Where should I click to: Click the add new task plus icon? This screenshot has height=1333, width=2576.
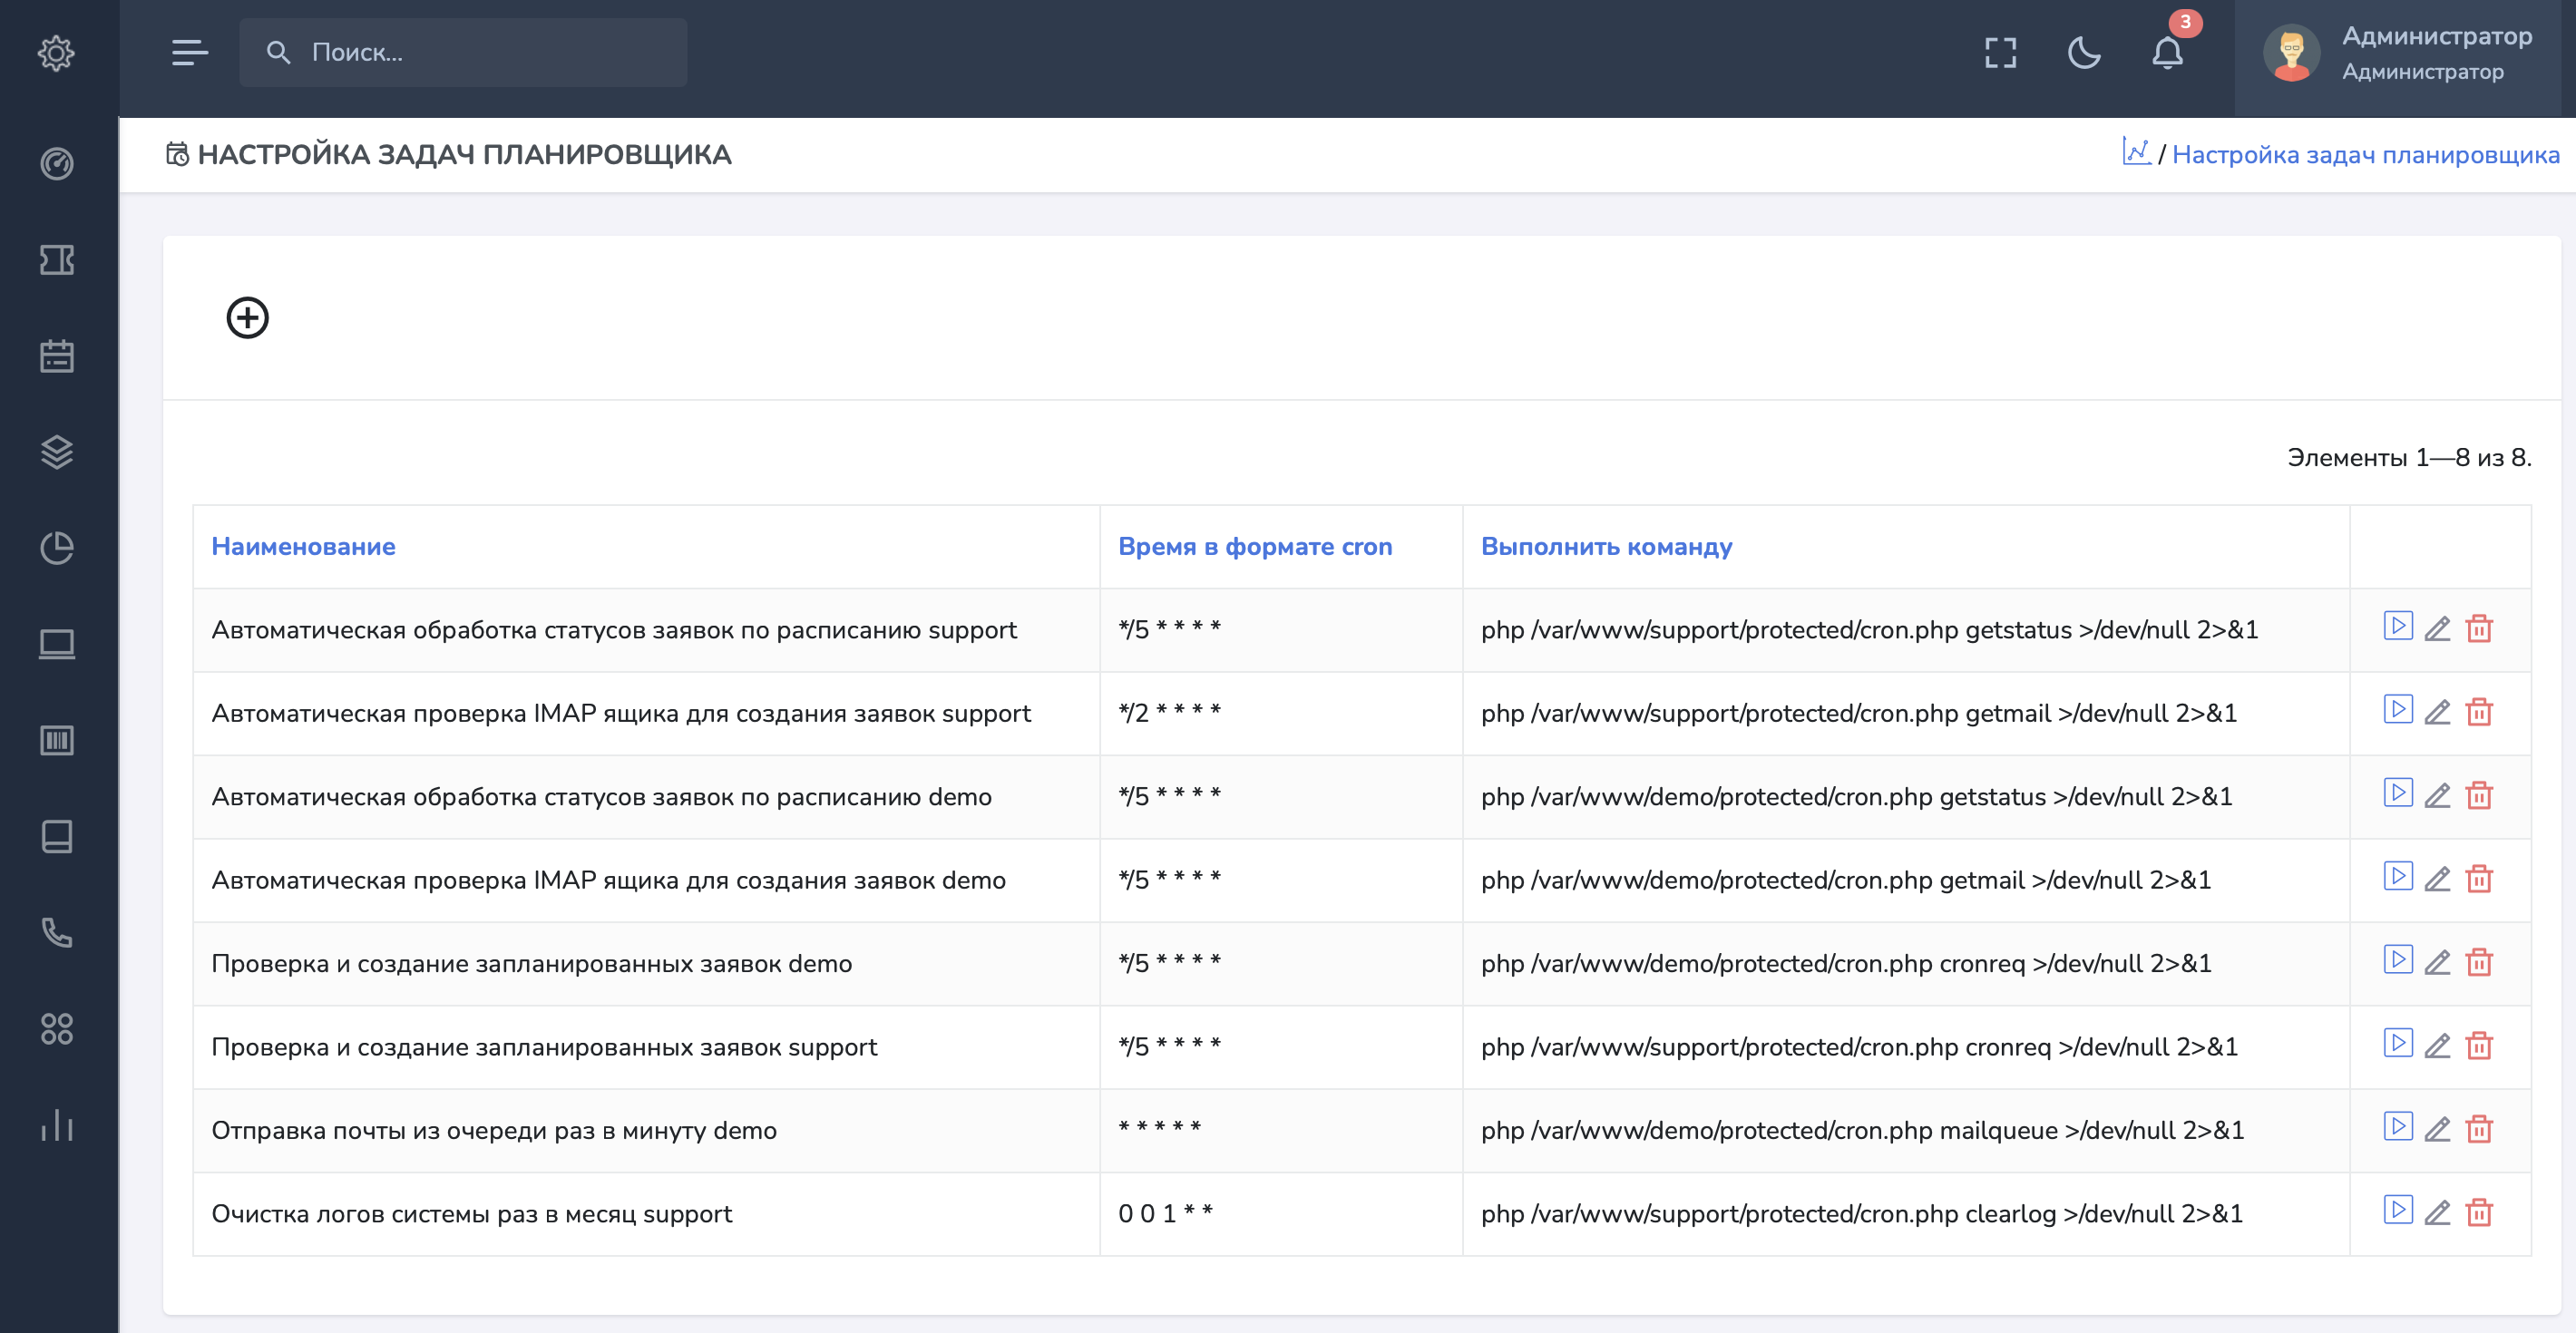pos(247,318)
